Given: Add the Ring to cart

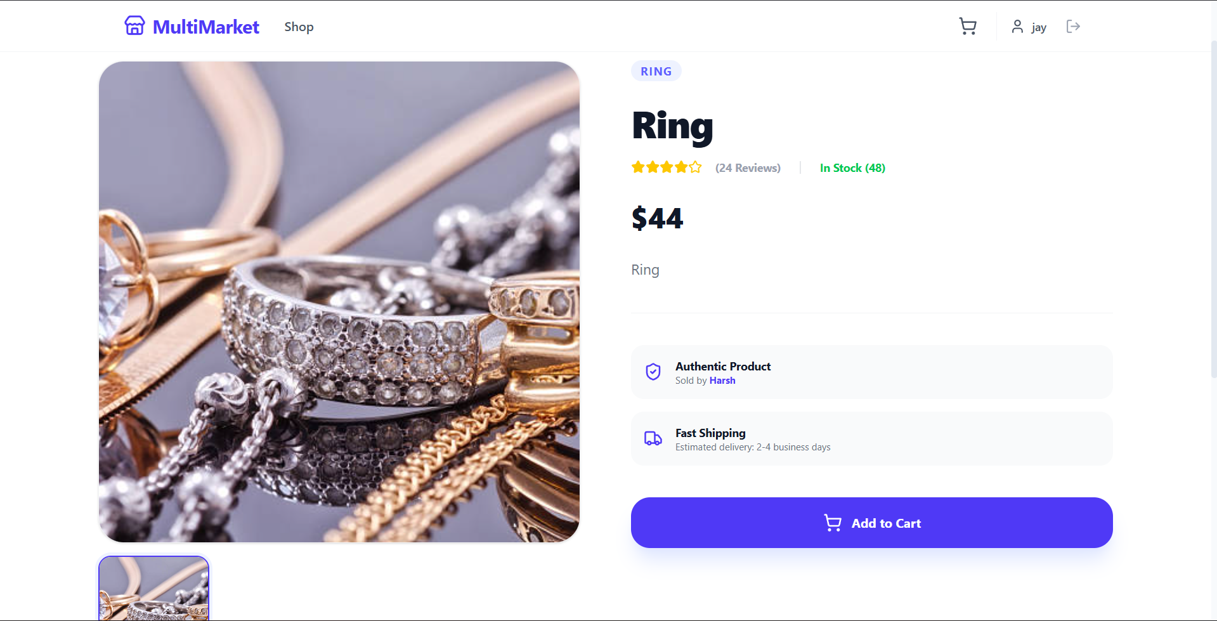Looking at the screenshot, I should pos(871,523).
